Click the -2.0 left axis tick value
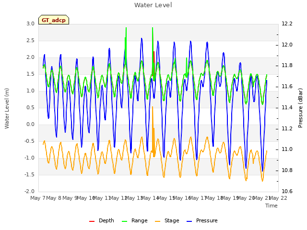 (x=30, y=192)
